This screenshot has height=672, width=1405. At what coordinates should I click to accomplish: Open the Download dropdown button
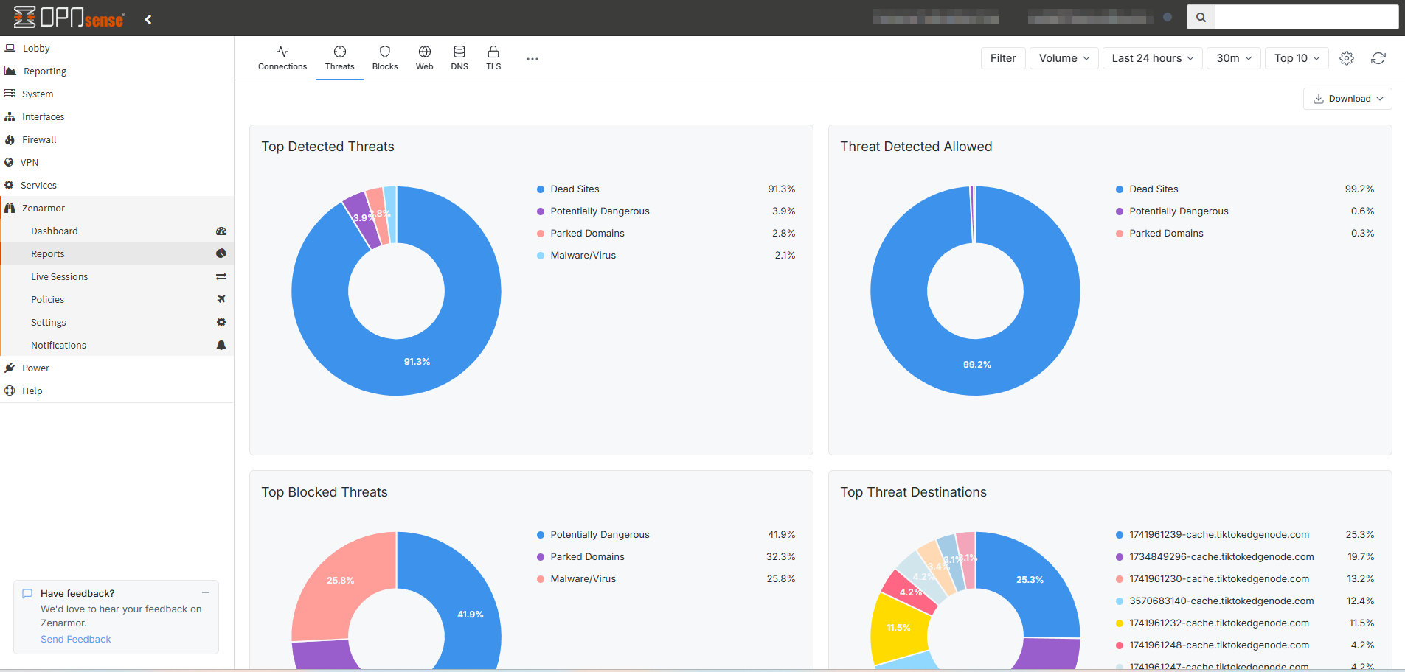[x=1347, y=99]
